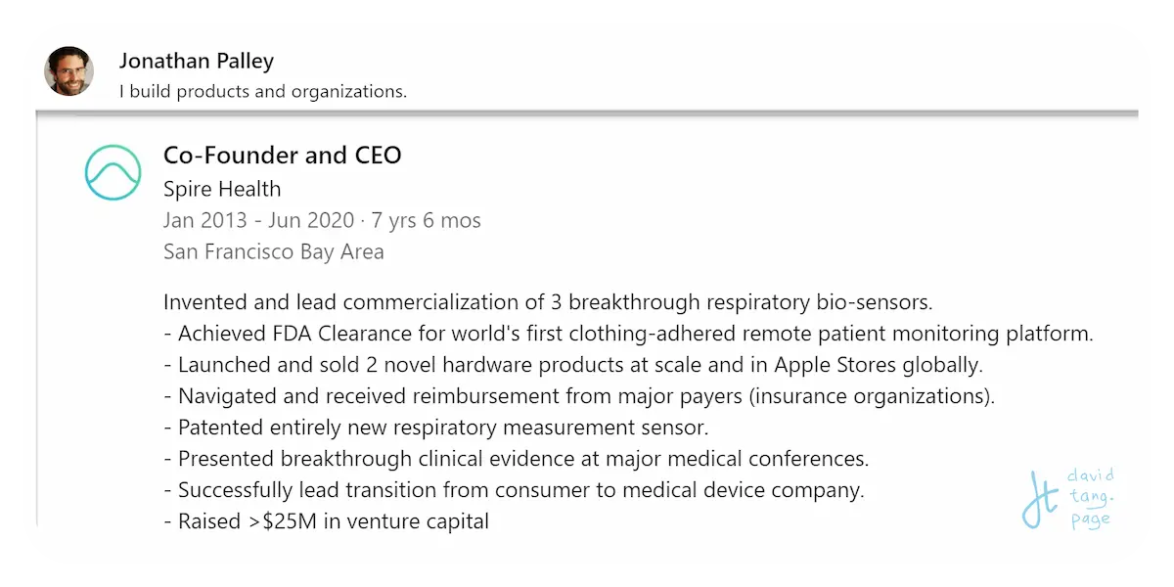Click the consumer to medical device transition bullet
This screenshot has width=1174, height=587.
[514, 490]
